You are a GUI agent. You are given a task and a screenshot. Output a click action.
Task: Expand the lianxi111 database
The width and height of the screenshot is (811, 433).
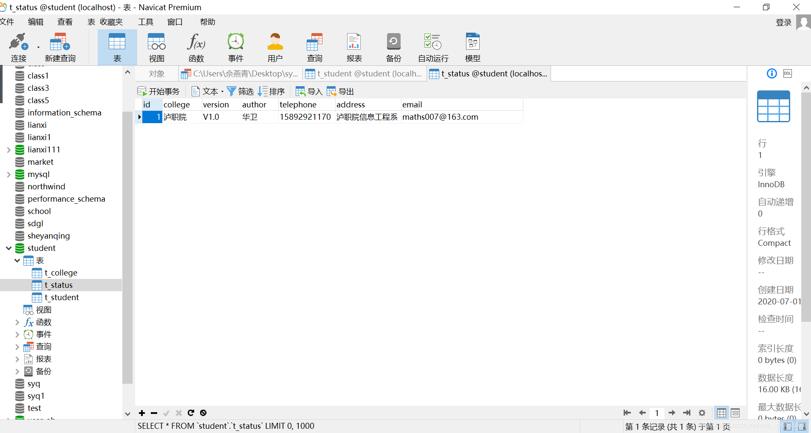click(8, 150)
